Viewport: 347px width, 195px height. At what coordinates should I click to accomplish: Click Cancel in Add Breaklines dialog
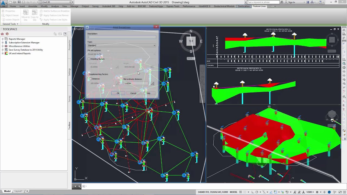tap(133, 93)
